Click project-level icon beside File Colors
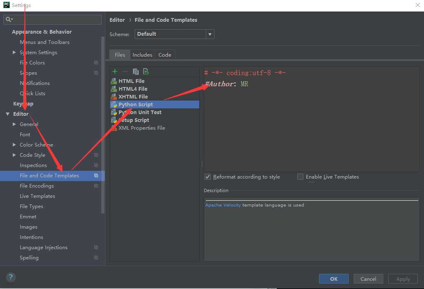Viewport: 424px width, 289px height. [x=96, y=62]
